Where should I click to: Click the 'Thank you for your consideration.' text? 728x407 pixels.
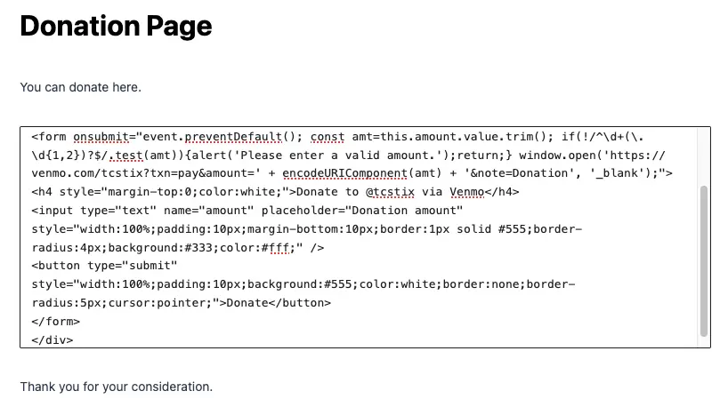pos(116,387)
